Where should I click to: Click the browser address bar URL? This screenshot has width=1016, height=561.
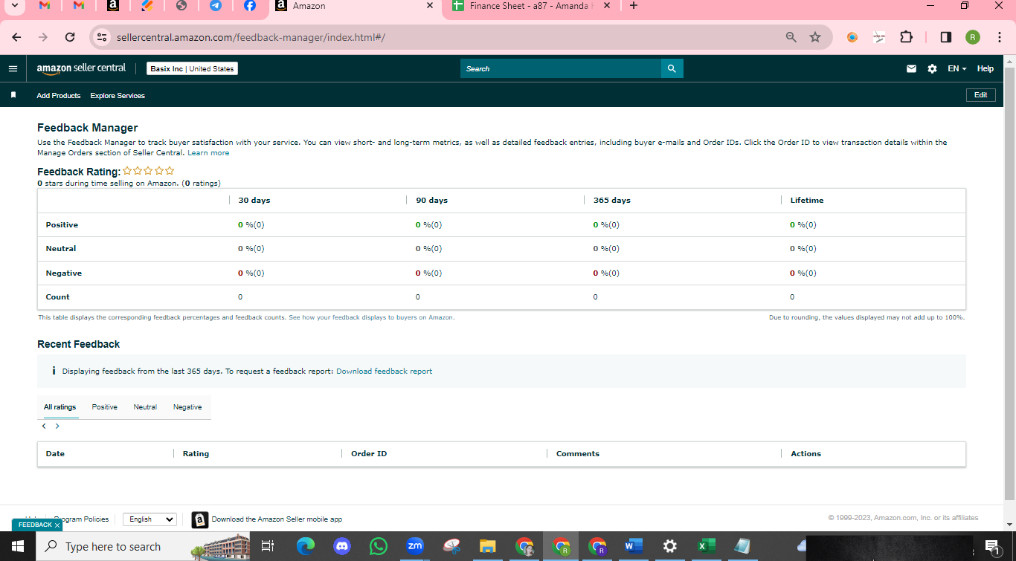pyautogui.click(x=251, y=37)
